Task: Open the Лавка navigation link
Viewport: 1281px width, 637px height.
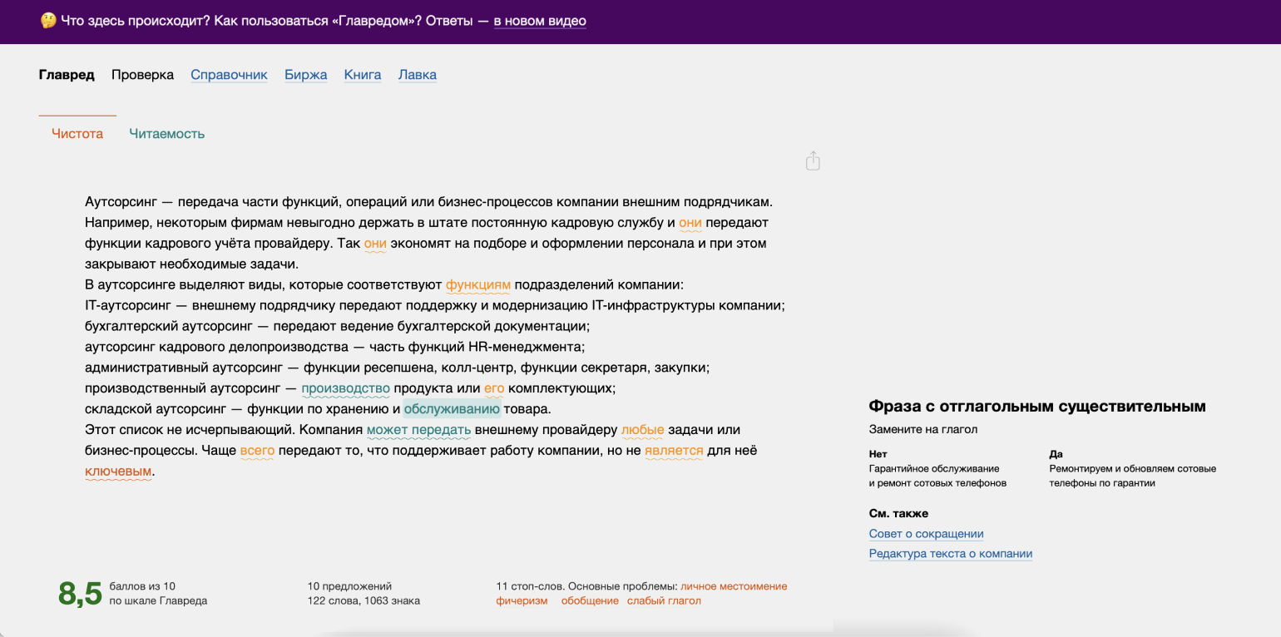Action: pyautogui.click(x=417, y=75)
